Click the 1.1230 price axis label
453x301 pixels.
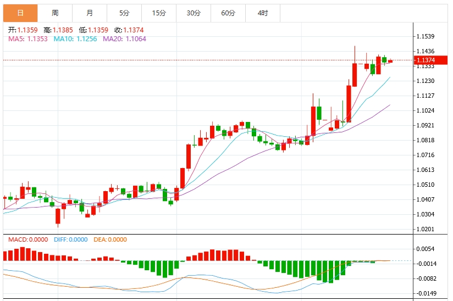click(426, 81)
